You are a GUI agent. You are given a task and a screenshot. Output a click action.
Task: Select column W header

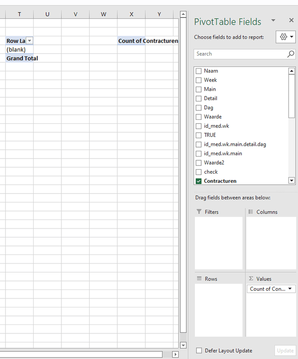pyautogui.click(x=104, y=14)
